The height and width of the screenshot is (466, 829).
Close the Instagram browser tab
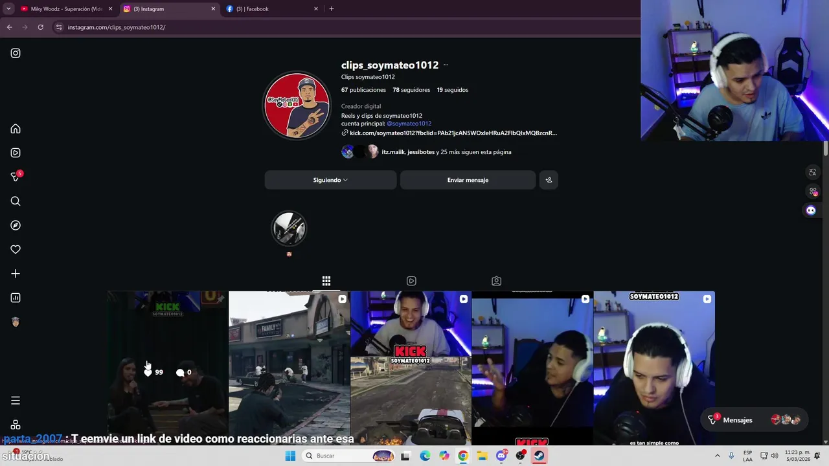213,9
